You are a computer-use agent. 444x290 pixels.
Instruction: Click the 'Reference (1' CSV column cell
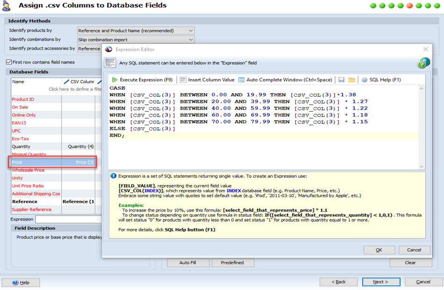click(79, 202)
